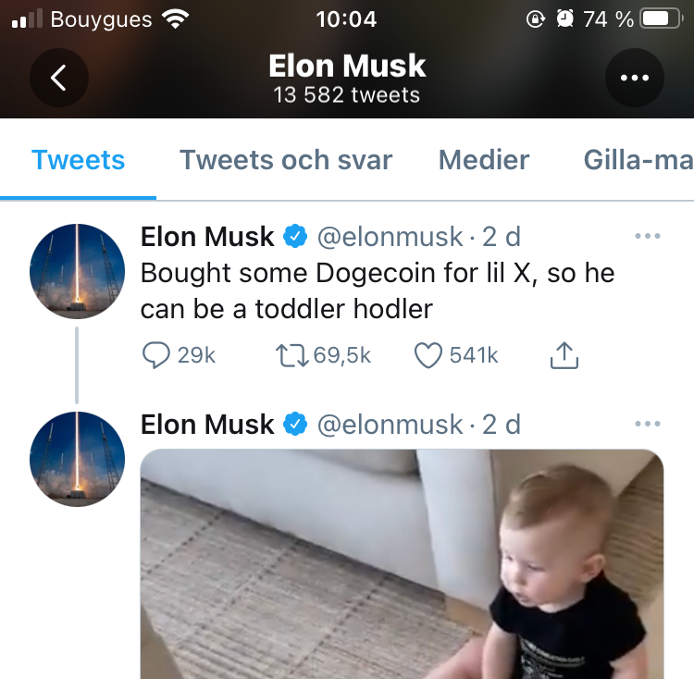Open Elon Musk name on second tweet
The image size is (694, 679).
tap(207, 425)
